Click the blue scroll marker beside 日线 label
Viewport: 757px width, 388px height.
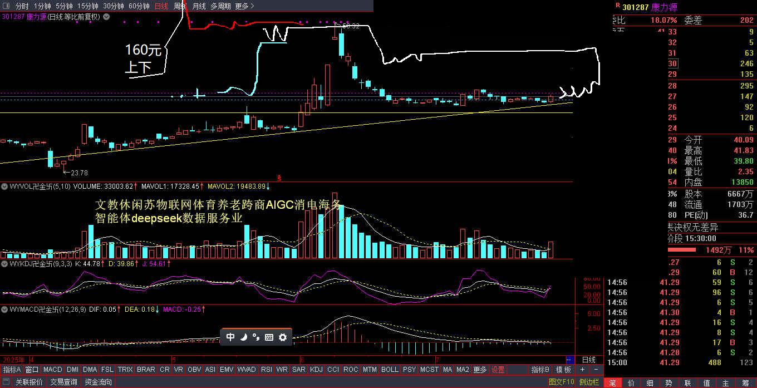(x=569, y=360)
